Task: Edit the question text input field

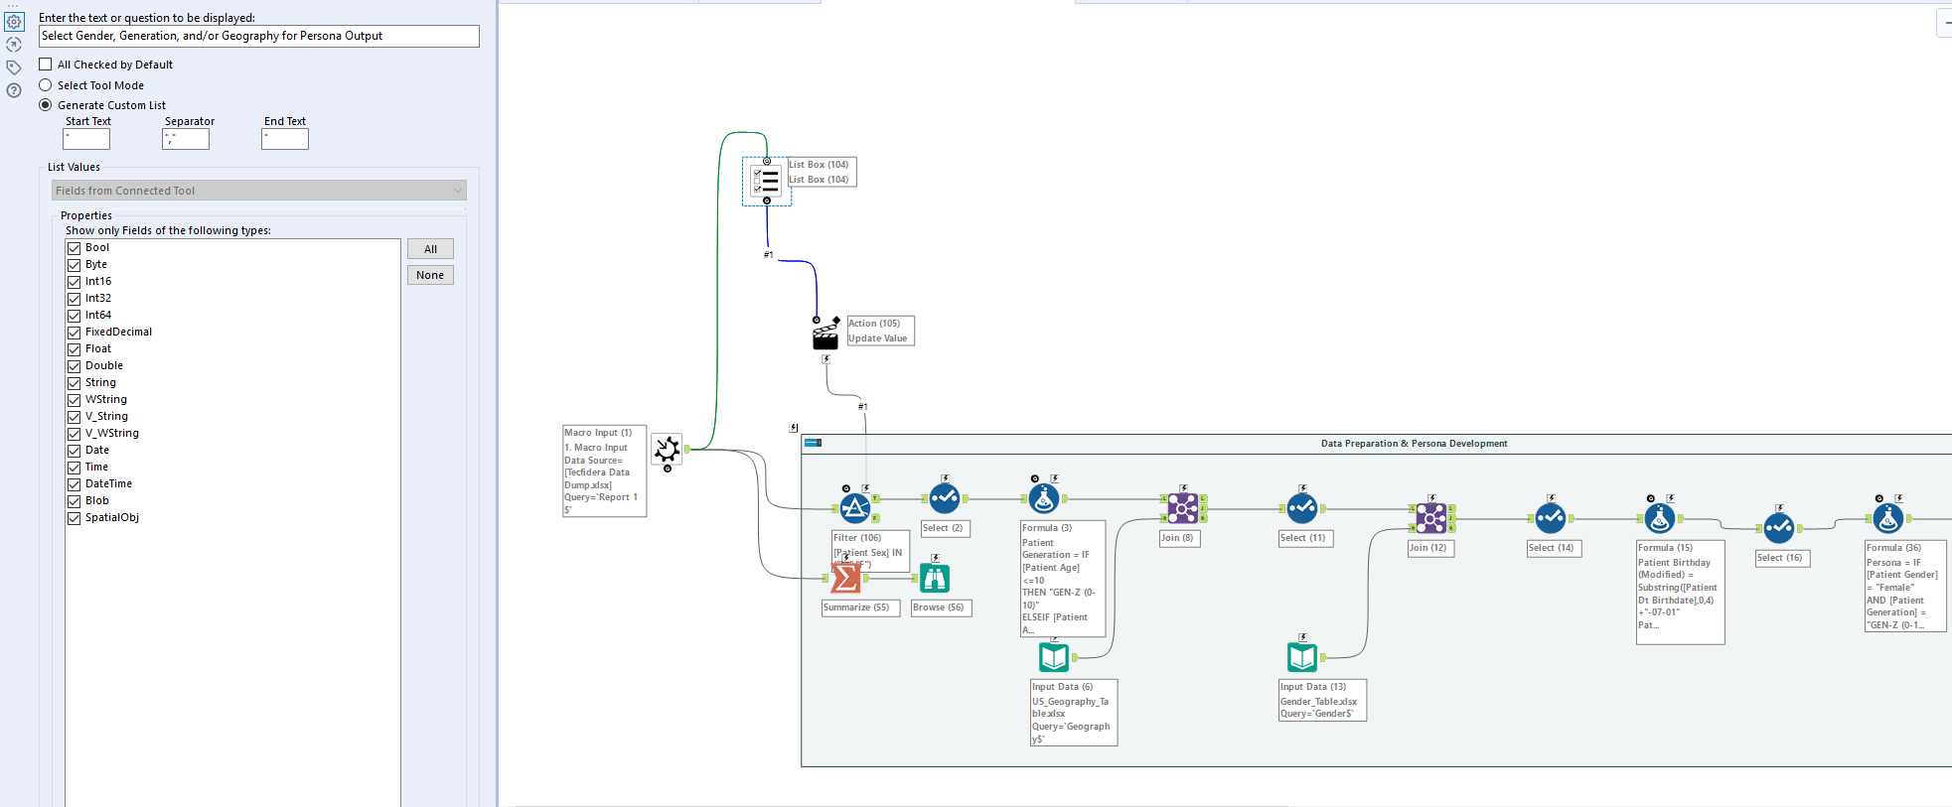Action: click(x=259, y=36)
